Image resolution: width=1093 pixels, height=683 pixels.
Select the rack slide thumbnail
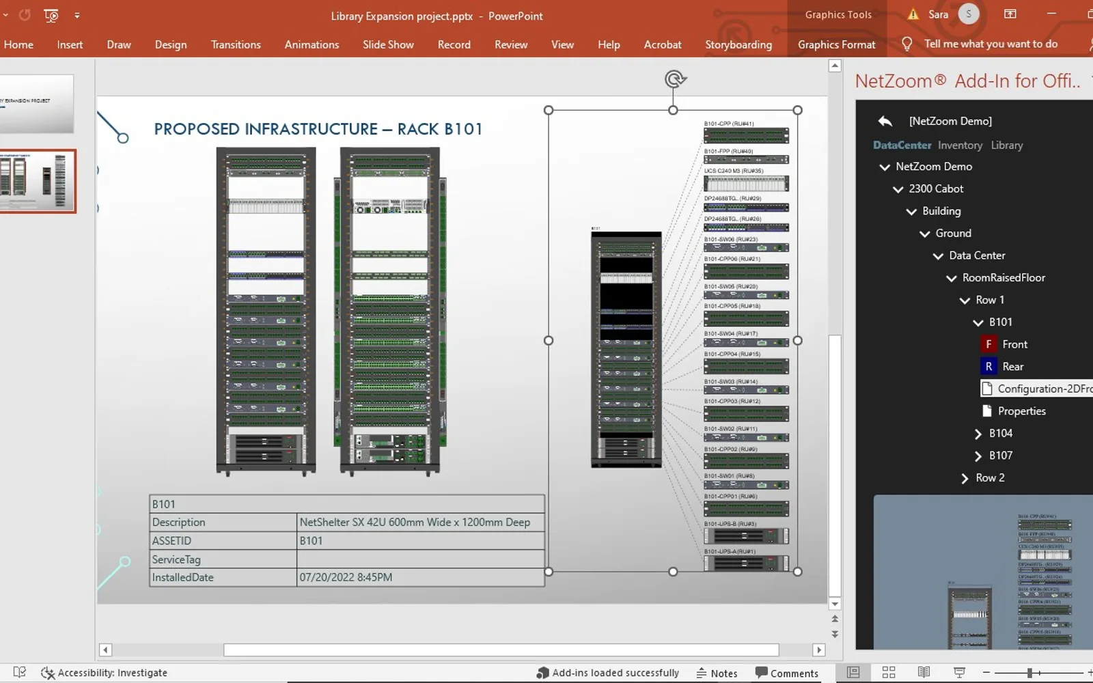38,181
